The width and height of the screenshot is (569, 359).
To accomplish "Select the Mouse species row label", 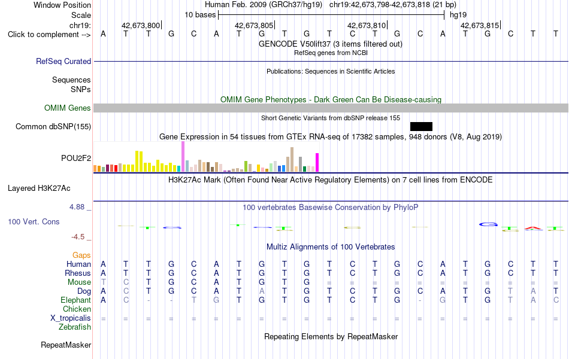I will click(x=80, y=282).
